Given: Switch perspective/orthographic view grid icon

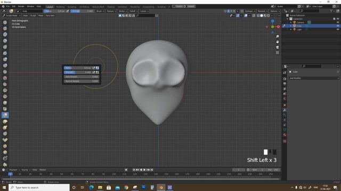Looking at the screenshot, I should pyautogui.click(x=277, y=53).
